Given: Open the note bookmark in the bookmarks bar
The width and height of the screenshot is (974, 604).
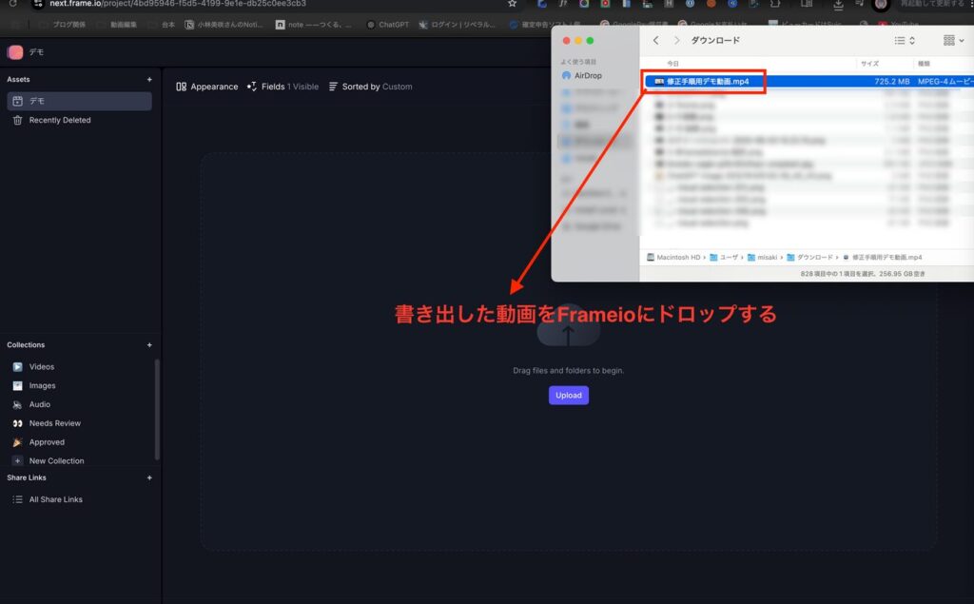Looking at the screenshot, I should pos(314,25).
